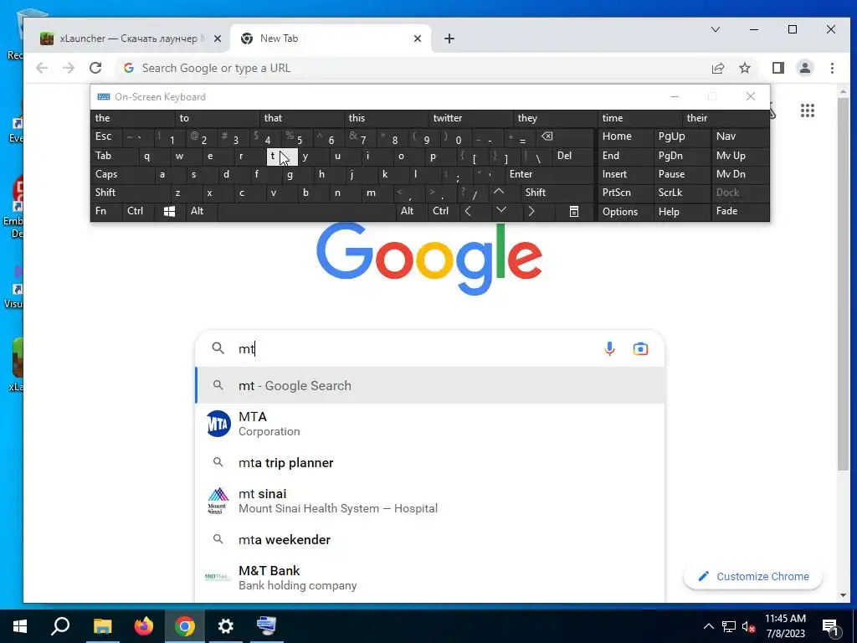The width and height of the screenshot is (857, 643).
Task: Choose the mt sinai suggestion
Action: (430, 501)
